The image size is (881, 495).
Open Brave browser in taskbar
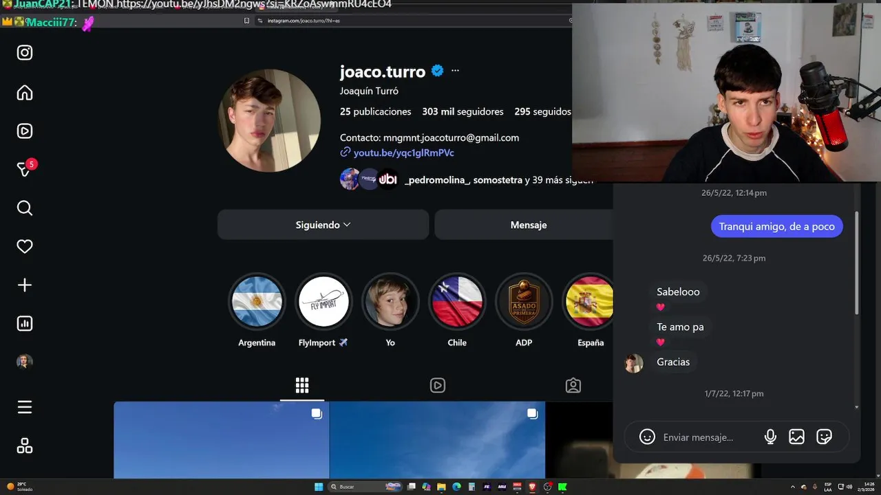(532, 487)
